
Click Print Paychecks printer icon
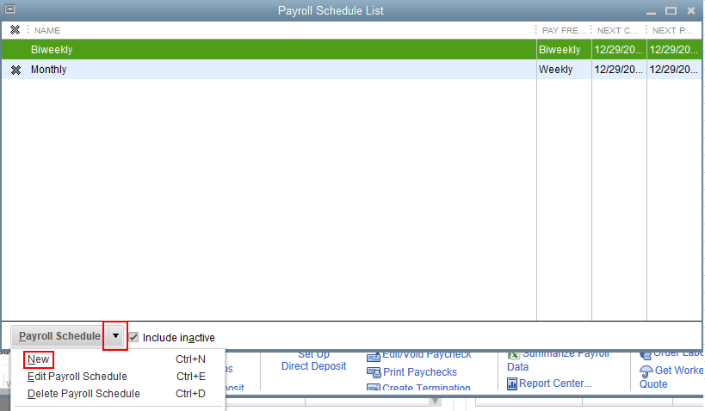point(374,372)
